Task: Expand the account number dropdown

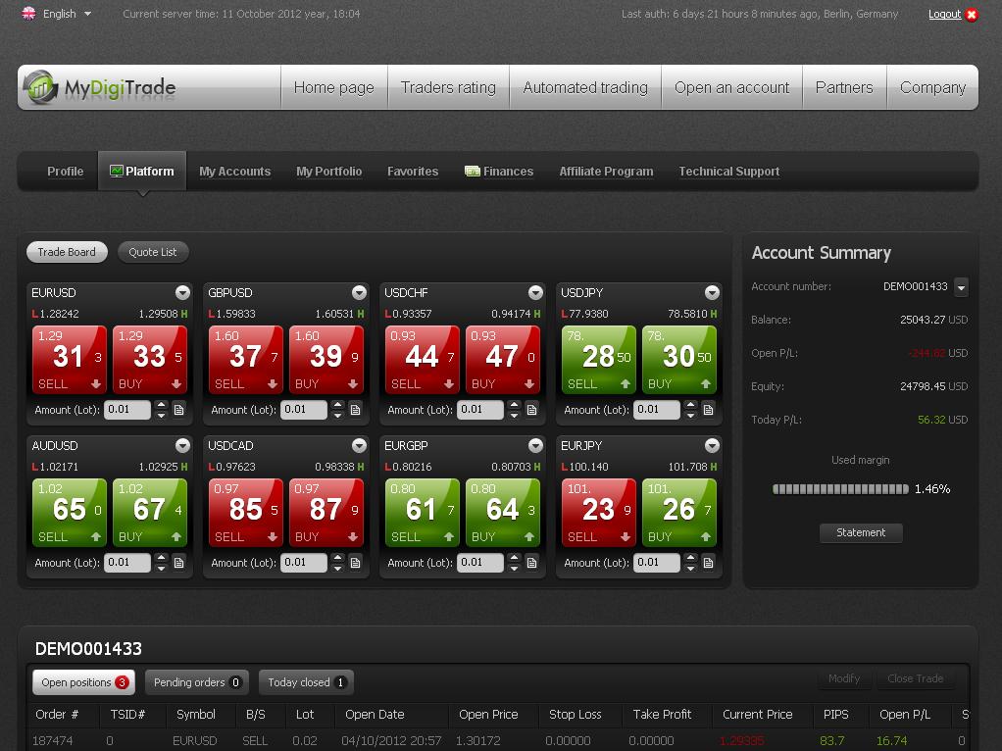Action: [x=961, y=287]
